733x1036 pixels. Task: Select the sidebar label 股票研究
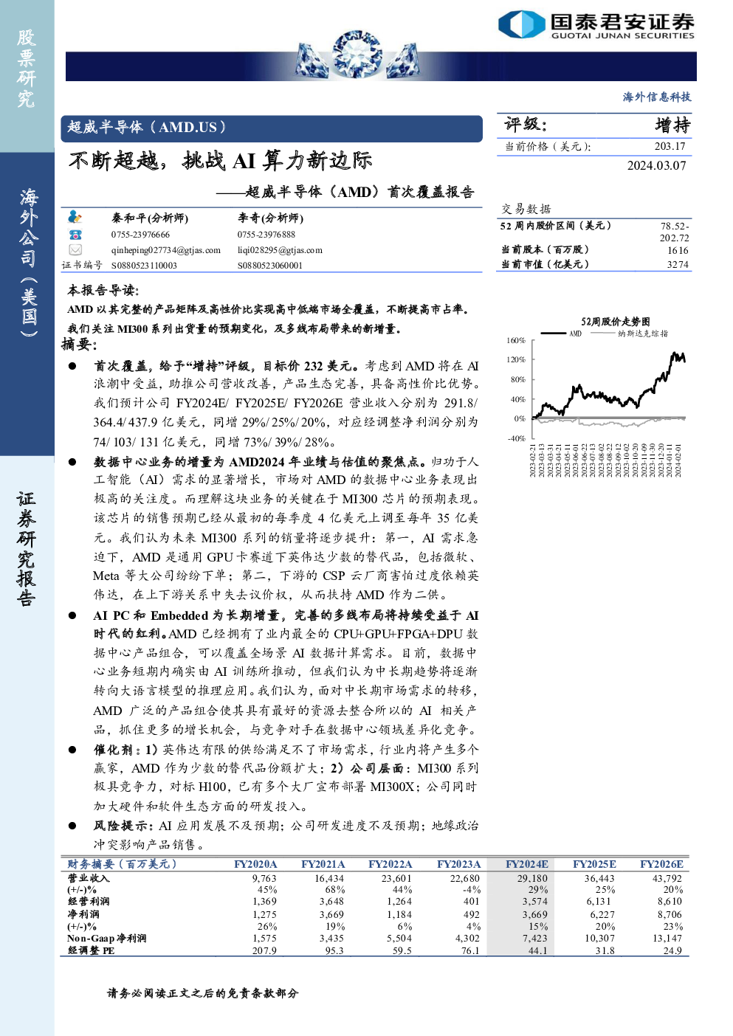tap(27, 68)
